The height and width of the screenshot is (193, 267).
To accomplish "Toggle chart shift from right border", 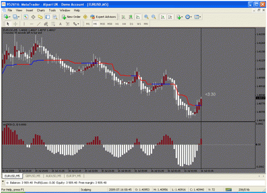I will 170,17.
